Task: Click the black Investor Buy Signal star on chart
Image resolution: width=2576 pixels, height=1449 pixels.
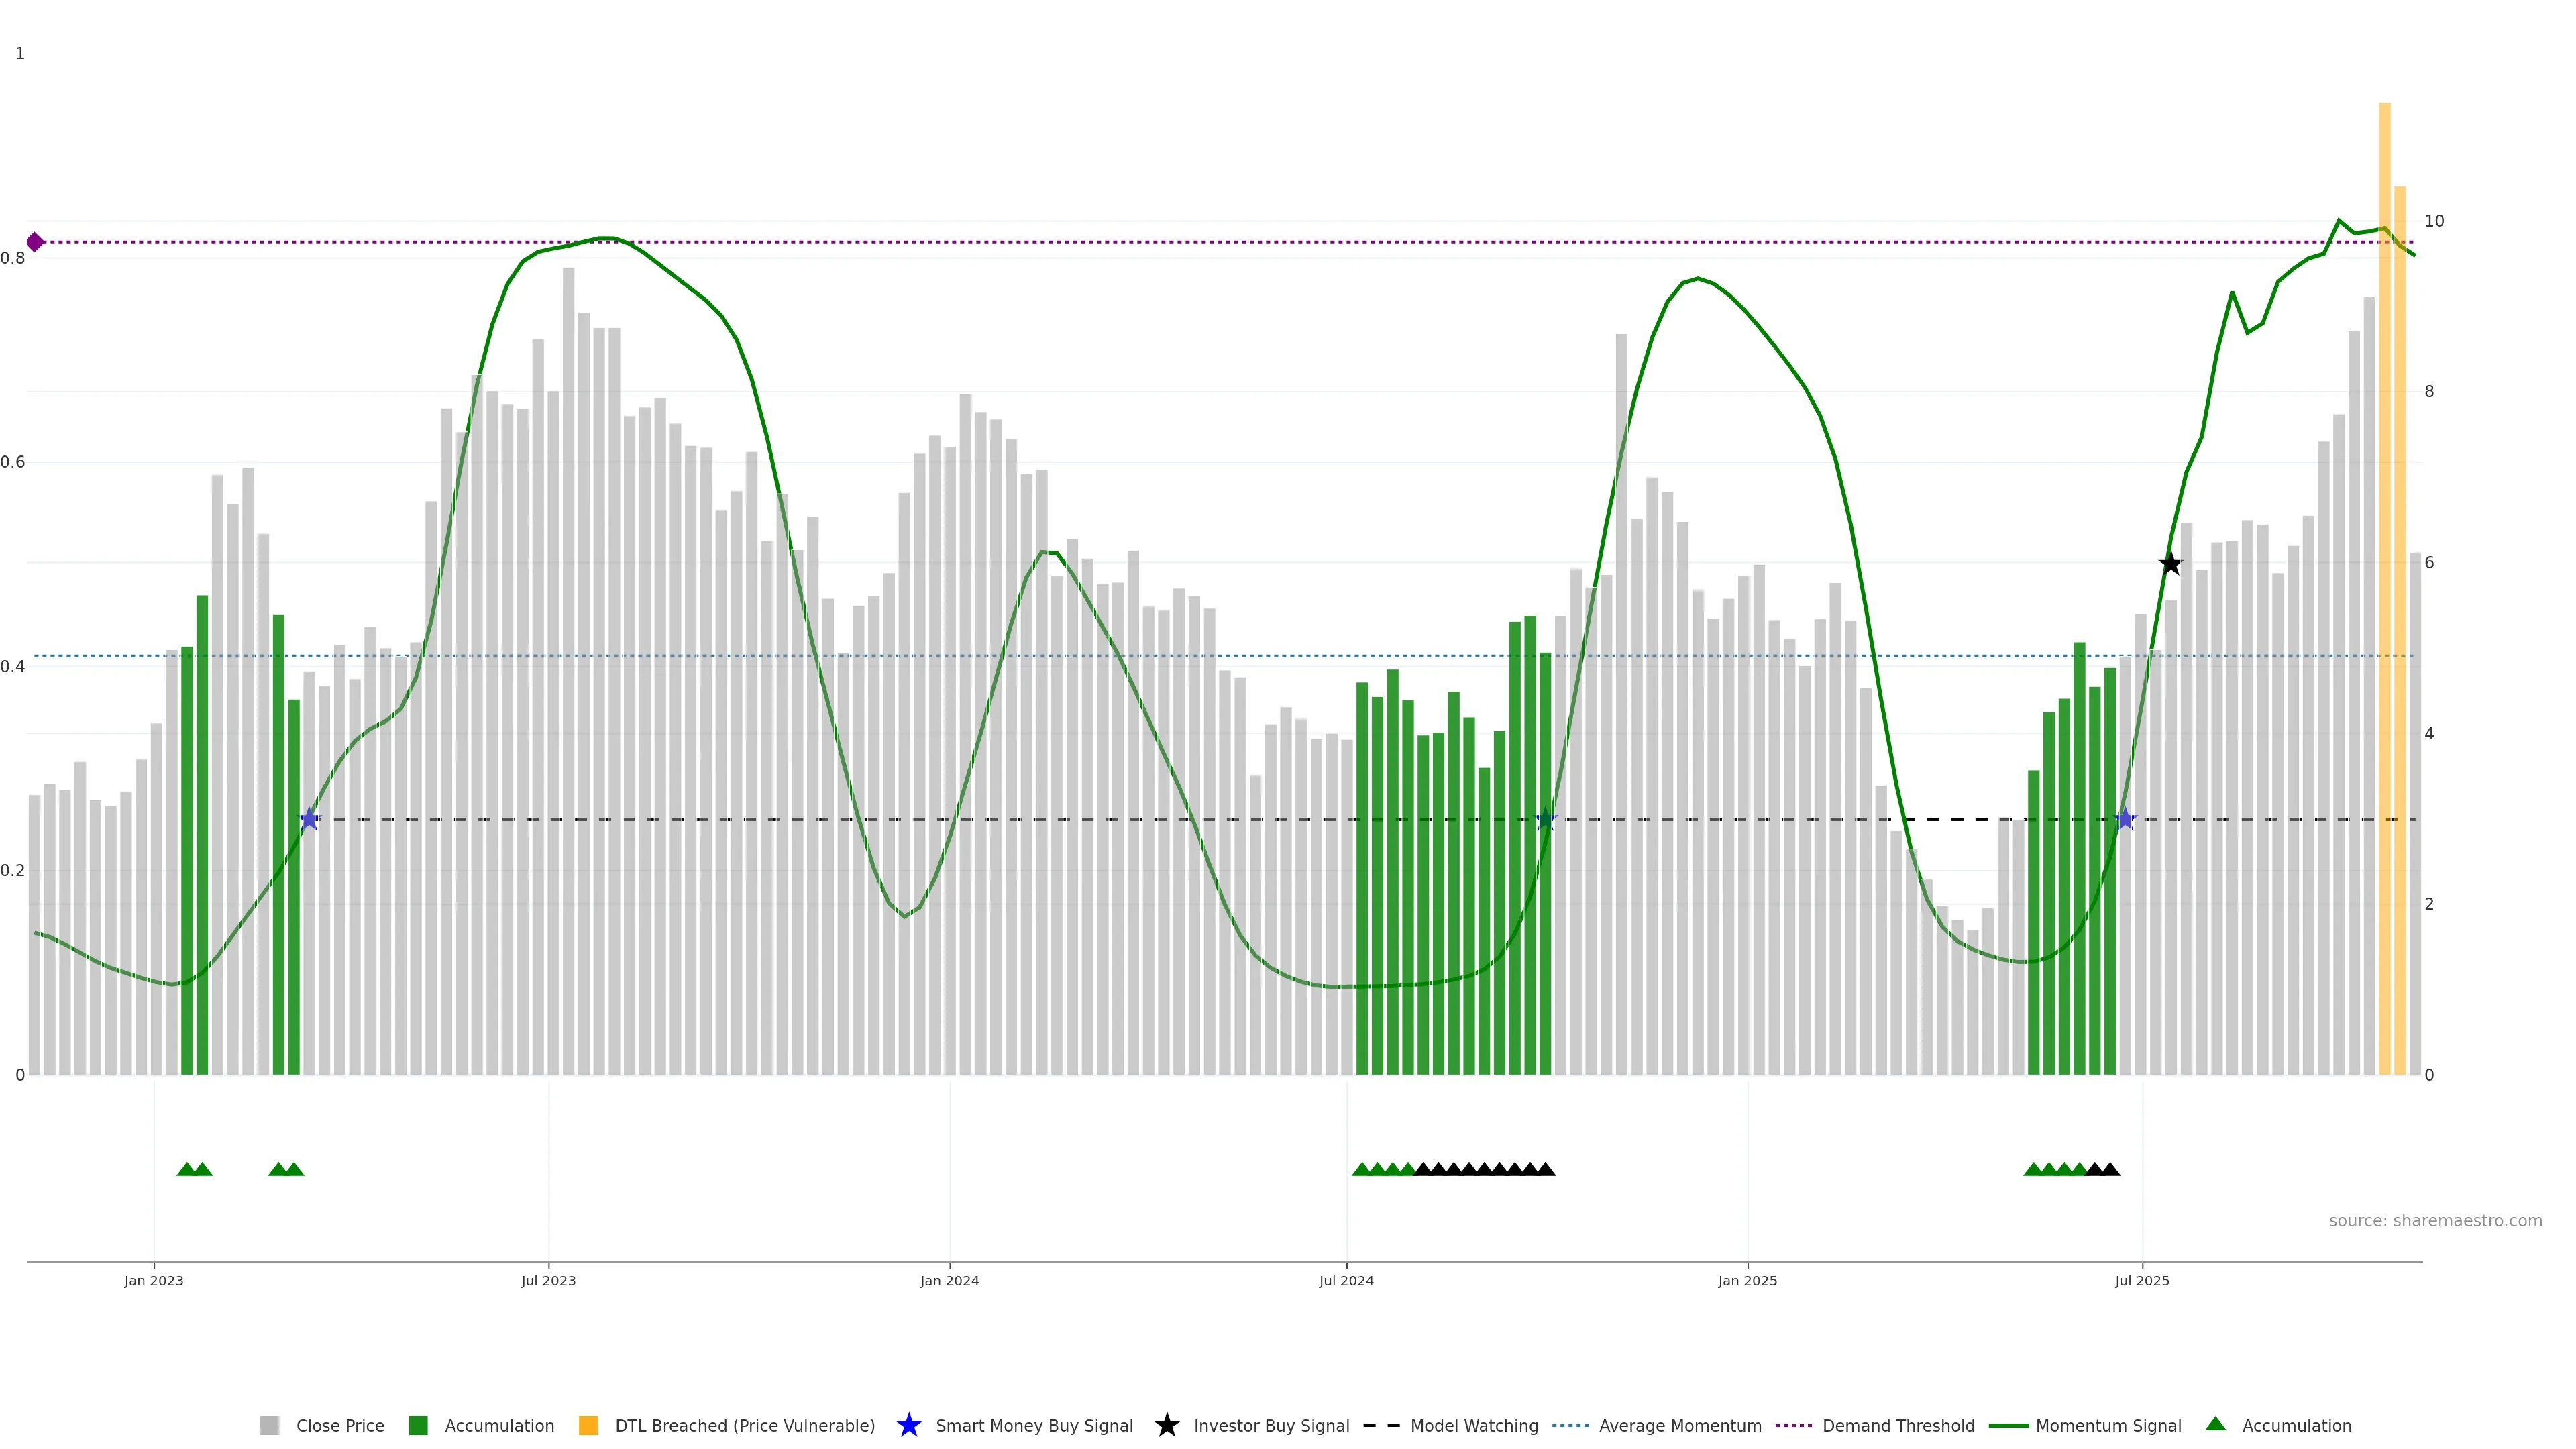Action: coord(2170,564)
